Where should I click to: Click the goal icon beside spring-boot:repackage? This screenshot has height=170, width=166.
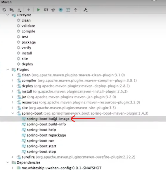tap(24, 135)
